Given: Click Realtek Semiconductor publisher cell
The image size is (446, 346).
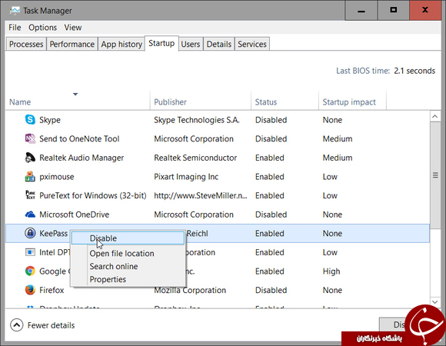Looking at the screenshot, I should pos(195,158).
